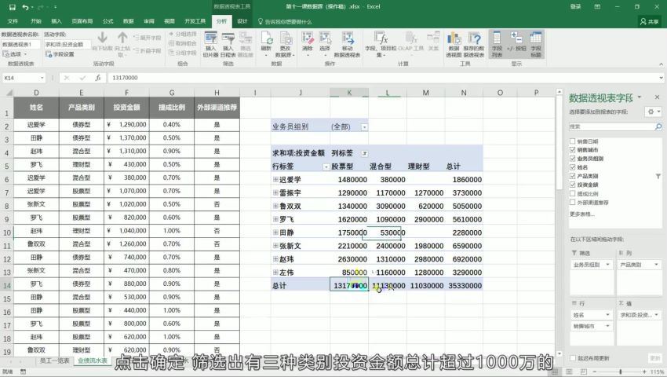Open the Name Box dropdown arrow
The image size is (667, 377).
(42, 78)
